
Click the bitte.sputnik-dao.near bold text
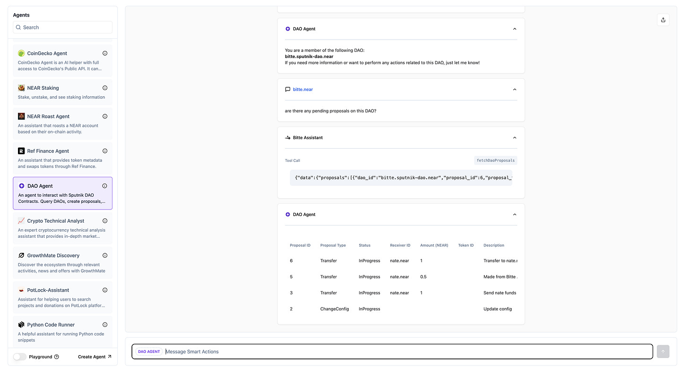coord(309,57)
